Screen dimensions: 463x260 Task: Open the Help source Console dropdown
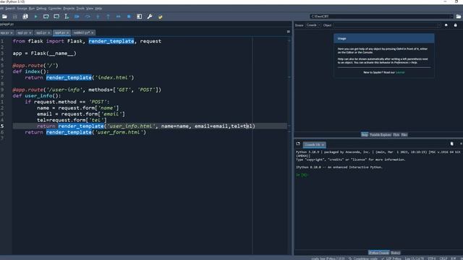point(313,25)
